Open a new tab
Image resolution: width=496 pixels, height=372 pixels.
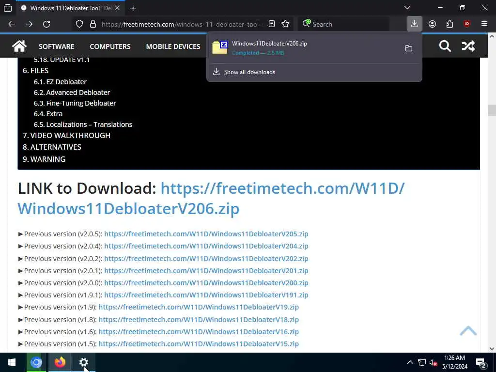click(133, 8)
